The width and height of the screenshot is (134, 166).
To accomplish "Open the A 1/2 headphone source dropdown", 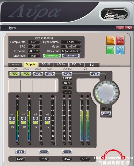I will tap(85, 159).
